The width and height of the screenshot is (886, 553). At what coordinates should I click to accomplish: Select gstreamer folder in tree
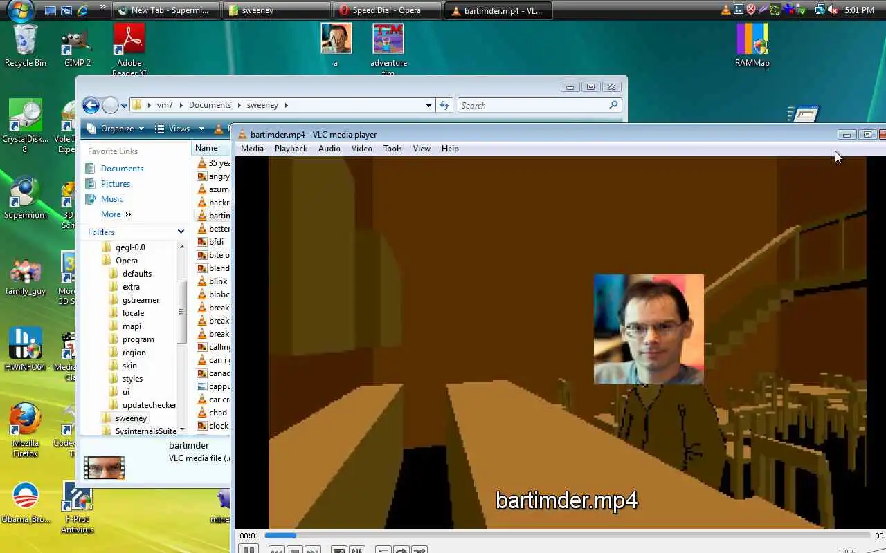point(135,300)
